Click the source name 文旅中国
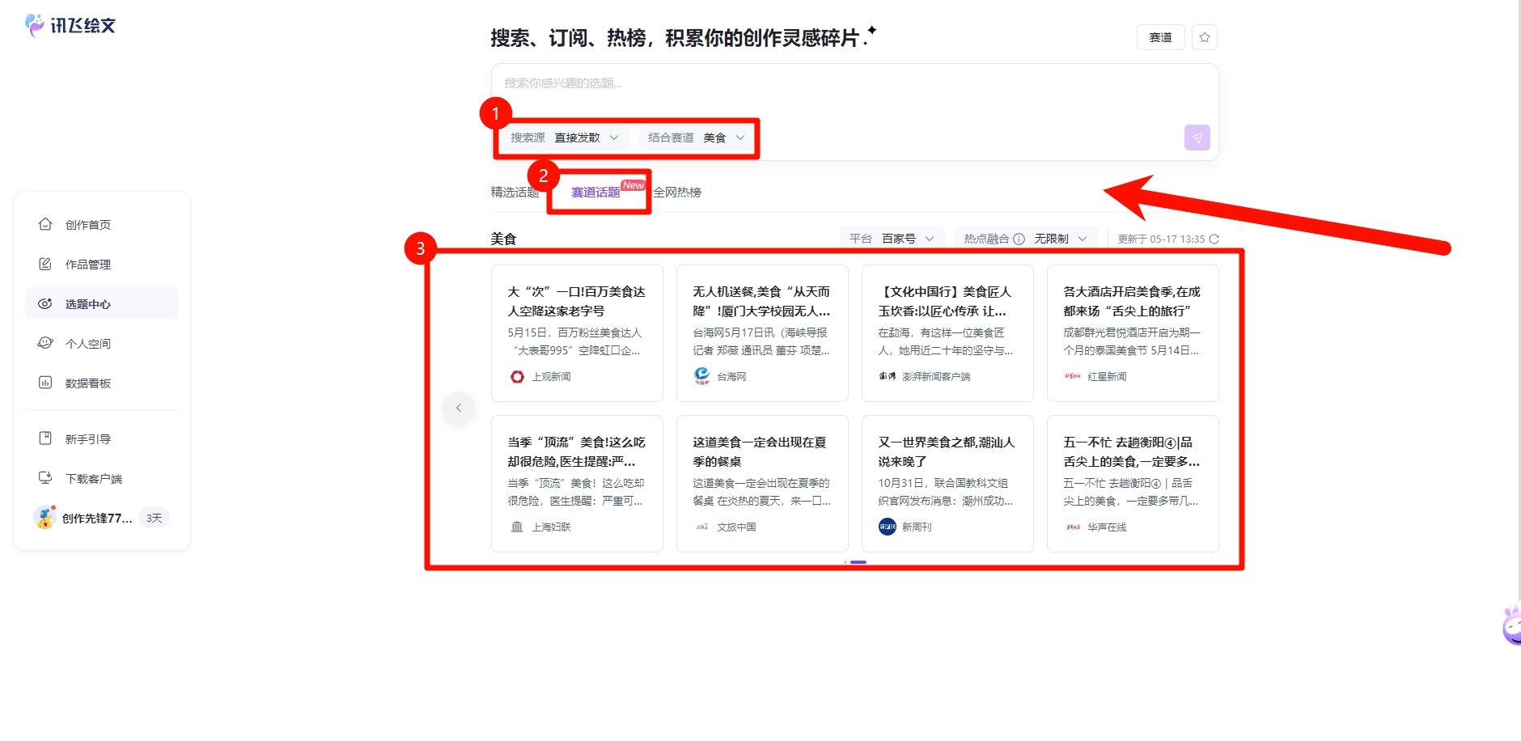This screenshot has width=1521, height=741. 736,527
